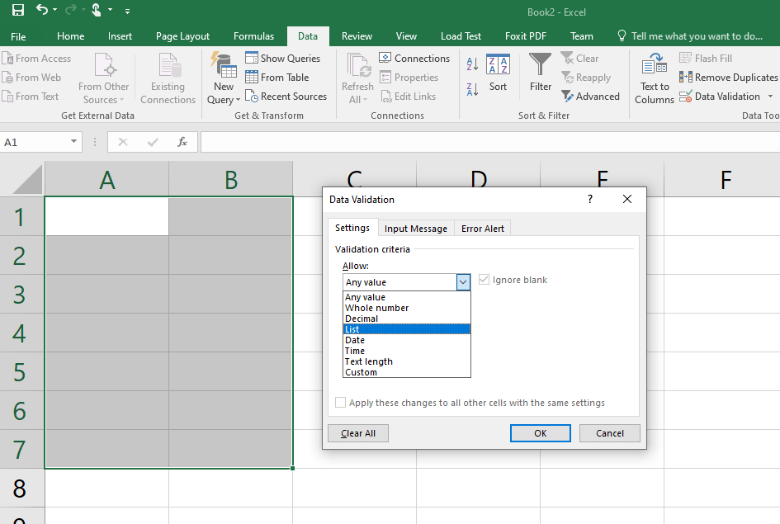Open the Sort dialog button
Screen dimensions: 780x524
498,73
